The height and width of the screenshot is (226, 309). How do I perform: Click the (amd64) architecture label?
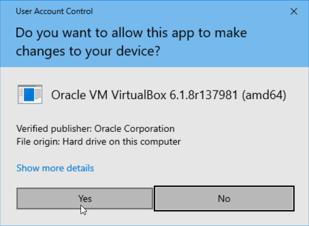coord(264,95)
